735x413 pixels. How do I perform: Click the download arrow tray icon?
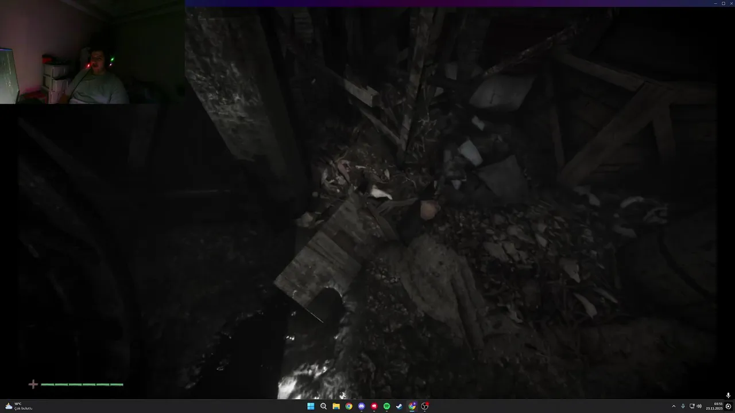point(683,406)
